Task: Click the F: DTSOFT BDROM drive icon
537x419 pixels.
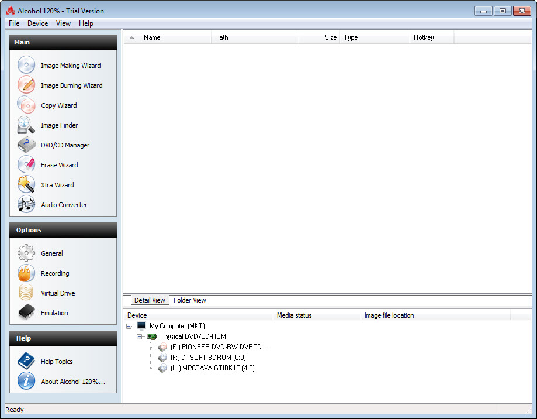Action: (162, 358)
